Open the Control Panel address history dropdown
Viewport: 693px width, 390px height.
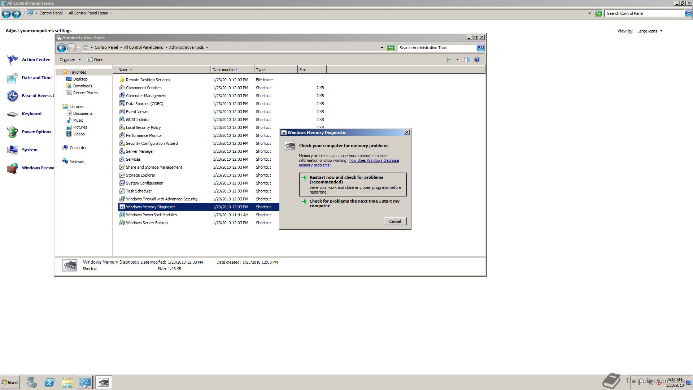(589, 13)
